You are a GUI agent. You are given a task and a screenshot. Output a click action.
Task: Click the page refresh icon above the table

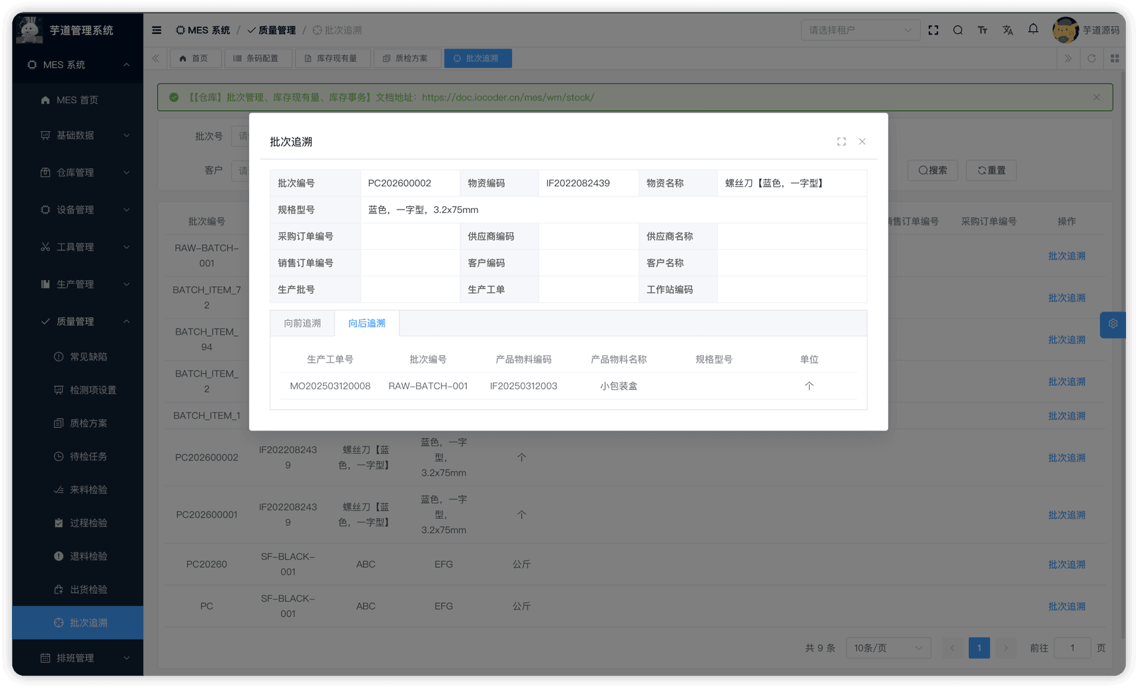click(x=1091, y=58)
